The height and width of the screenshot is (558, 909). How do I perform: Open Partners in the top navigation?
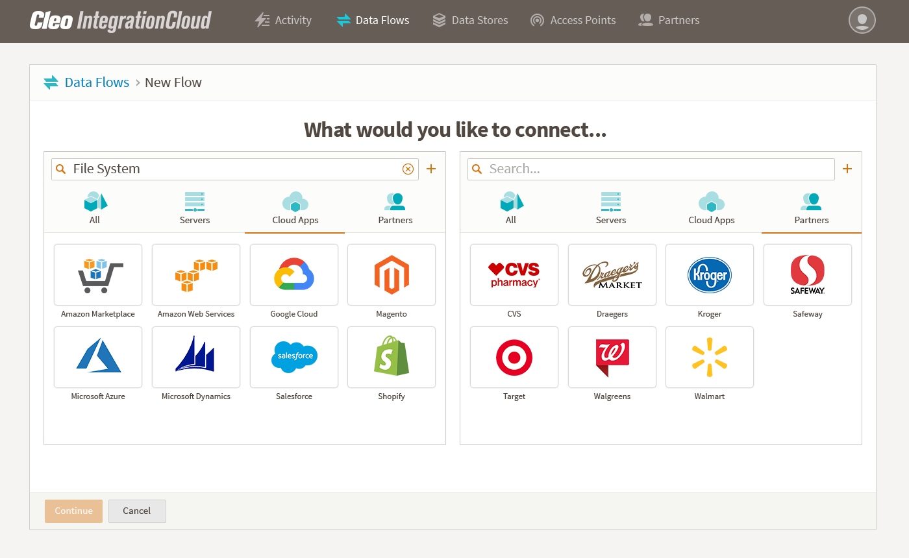pos(669,20)
